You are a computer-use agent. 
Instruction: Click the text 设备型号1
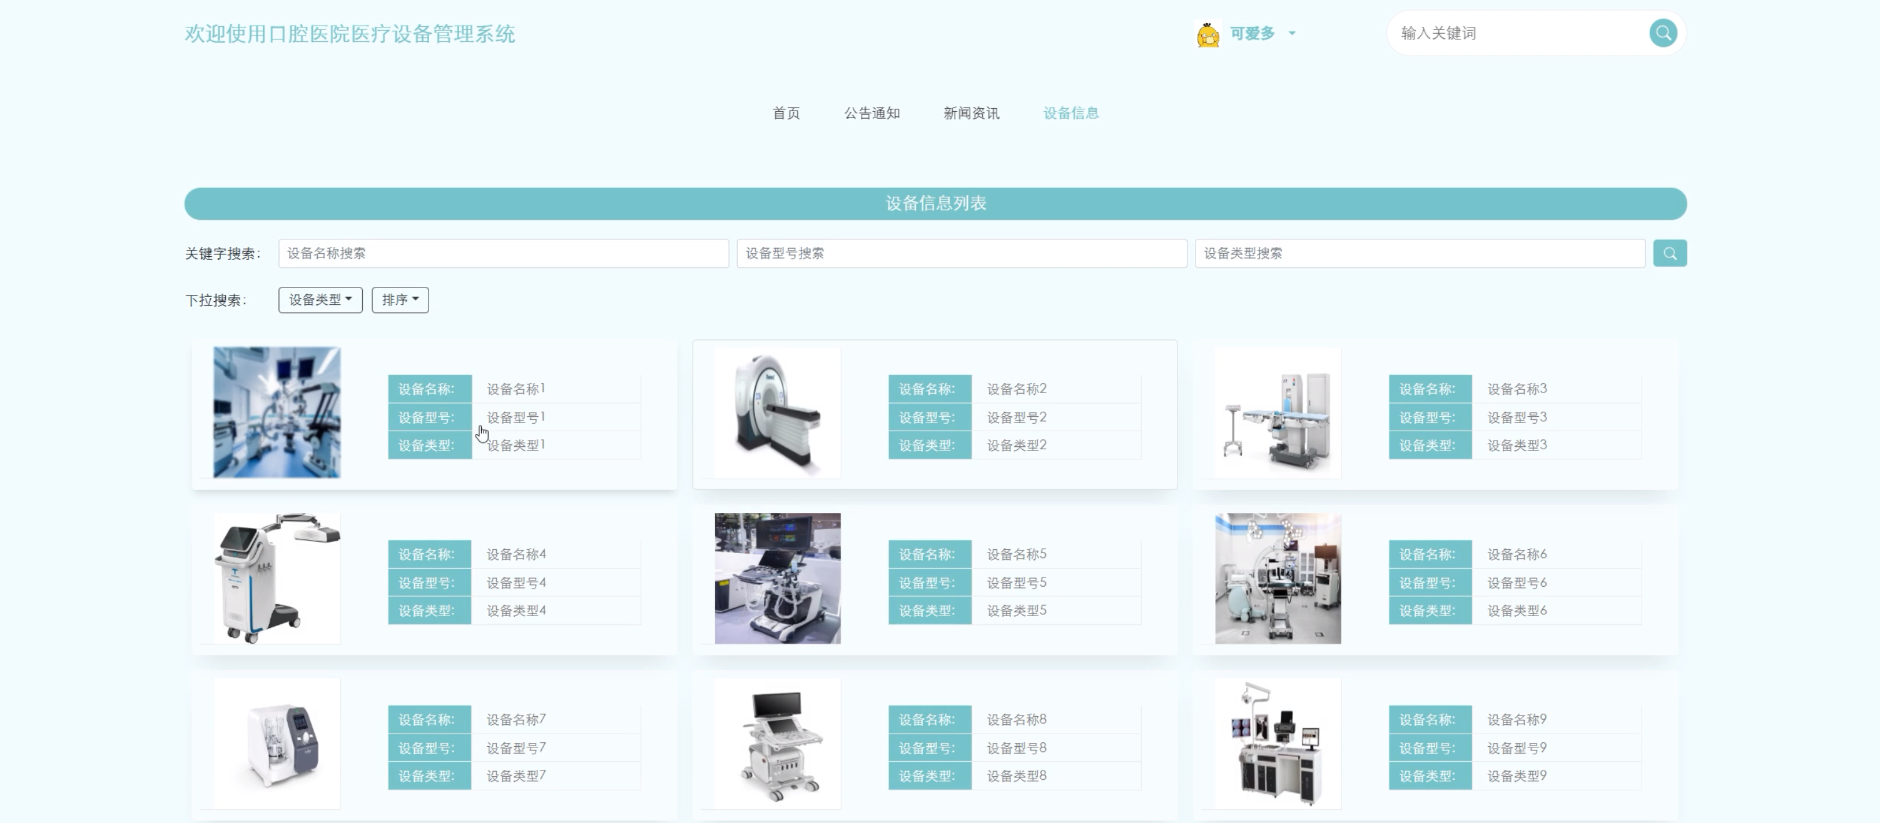516,417
